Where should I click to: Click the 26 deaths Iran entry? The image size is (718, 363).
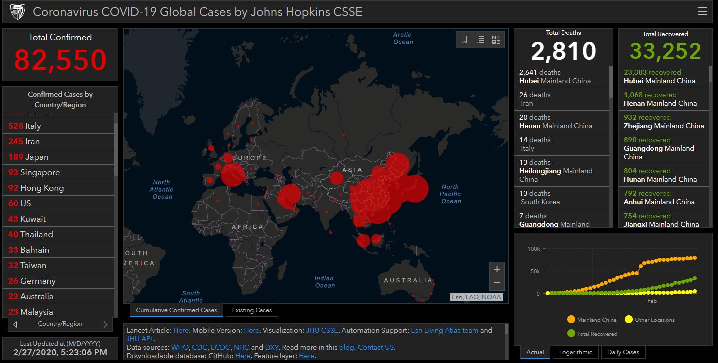click(561, 99)
